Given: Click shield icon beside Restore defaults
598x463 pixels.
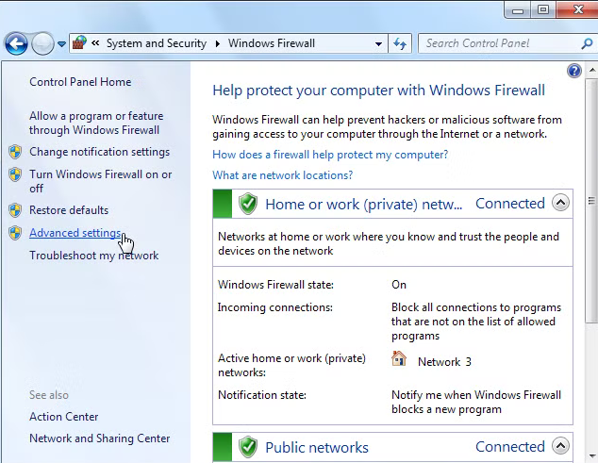Looking at the screenshot, I should tap(15, 210).
